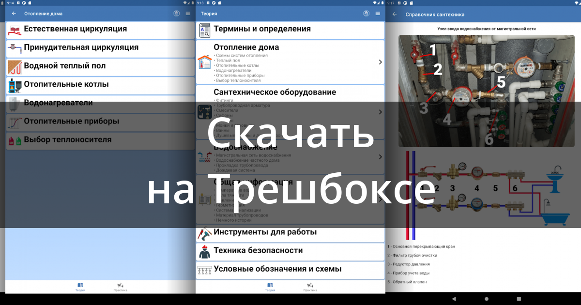581x305 pixels.
Task: Open the plumbing schematic diagram with bathtub
Action: tap(487, 196)
